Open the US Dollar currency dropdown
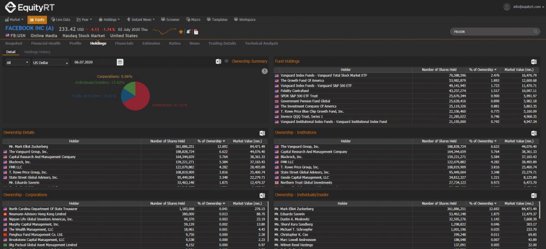Screen dimensions: 546x249 click(x=51, y=62)
